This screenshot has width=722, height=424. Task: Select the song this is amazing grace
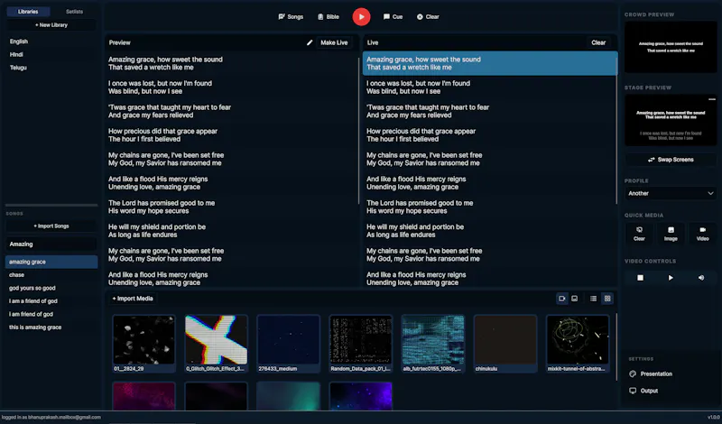[51, 327]
